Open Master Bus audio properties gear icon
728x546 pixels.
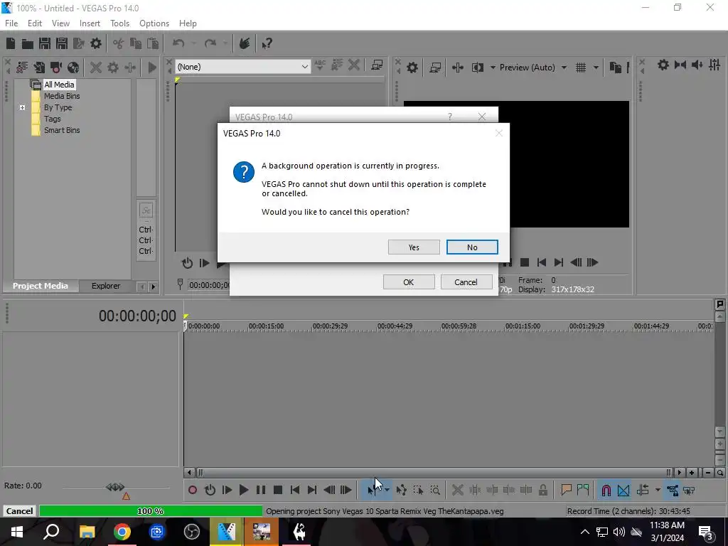[663, 65]
